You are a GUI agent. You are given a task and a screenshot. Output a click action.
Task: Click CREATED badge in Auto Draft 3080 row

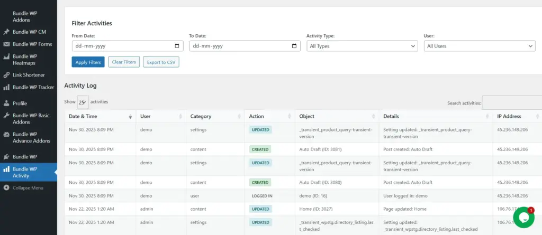tap(260, 182)
